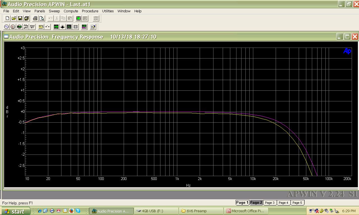Select the 6V6 Preamp folder taskbar button
The width and height of the screenshot is (359, 215).
click(201, 211)
